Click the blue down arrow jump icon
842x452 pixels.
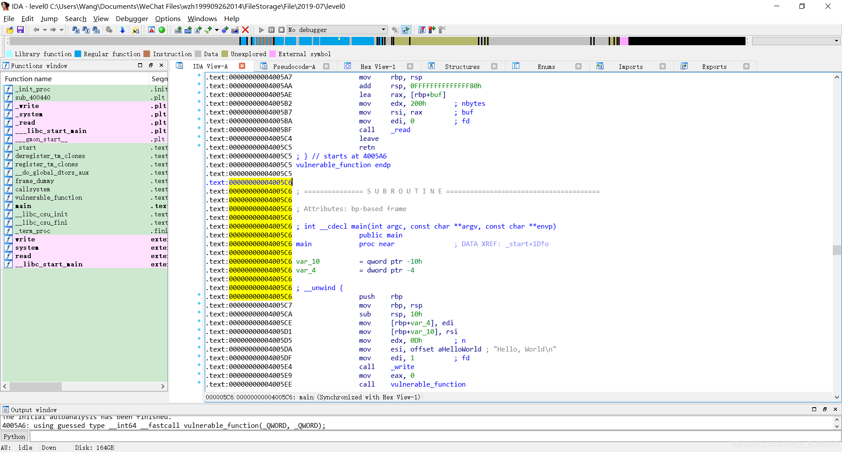(x=122, y=30)
